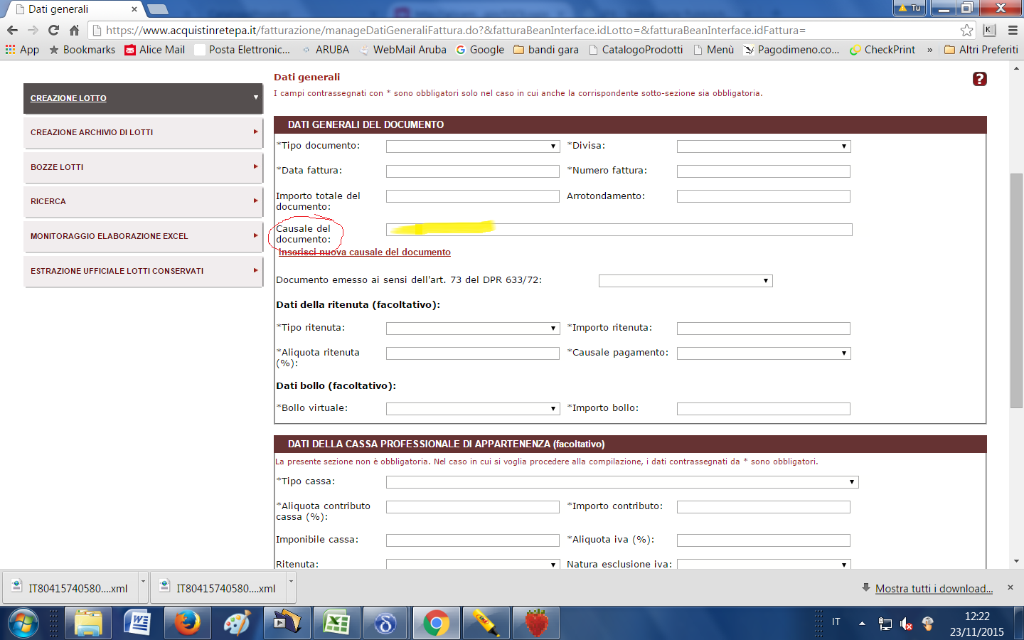Open MONITORAGGIO ELABORAZIONE EXCEL menu
The height and width of the screenshot is (640, 1024).
point(143,237)
